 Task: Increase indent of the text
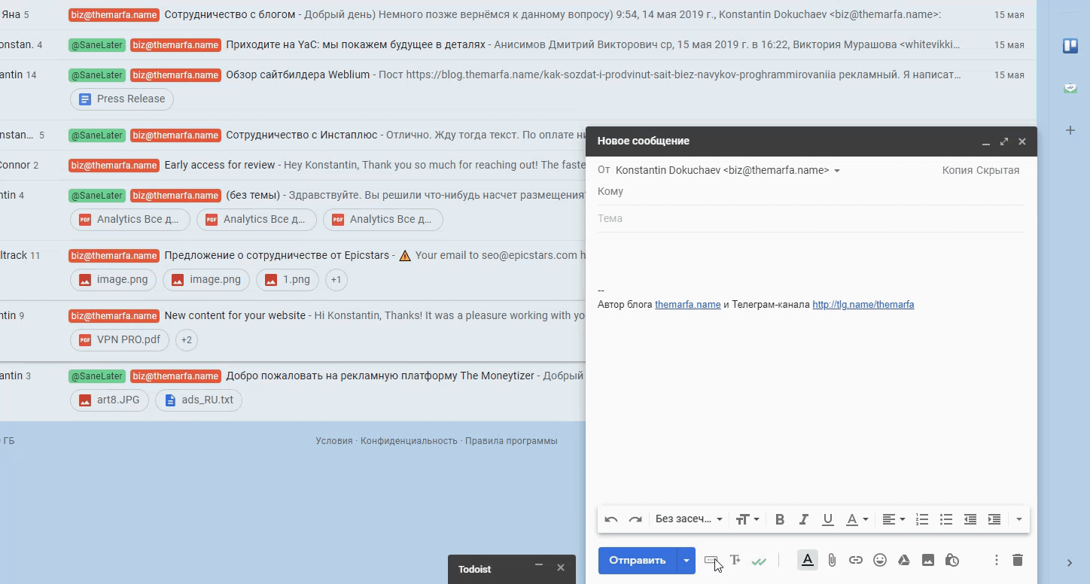[x=994, y=519]
